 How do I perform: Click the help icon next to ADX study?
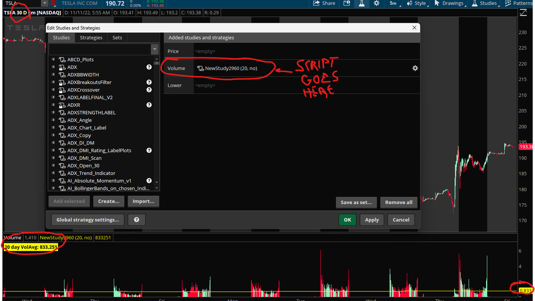[149, 67]
